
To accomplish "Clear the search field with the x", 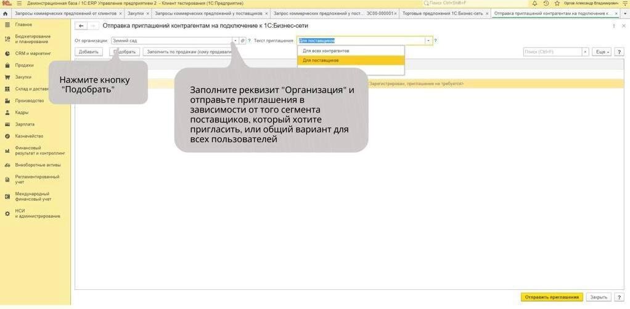I will pyautogui.click(x=586, y=52).
